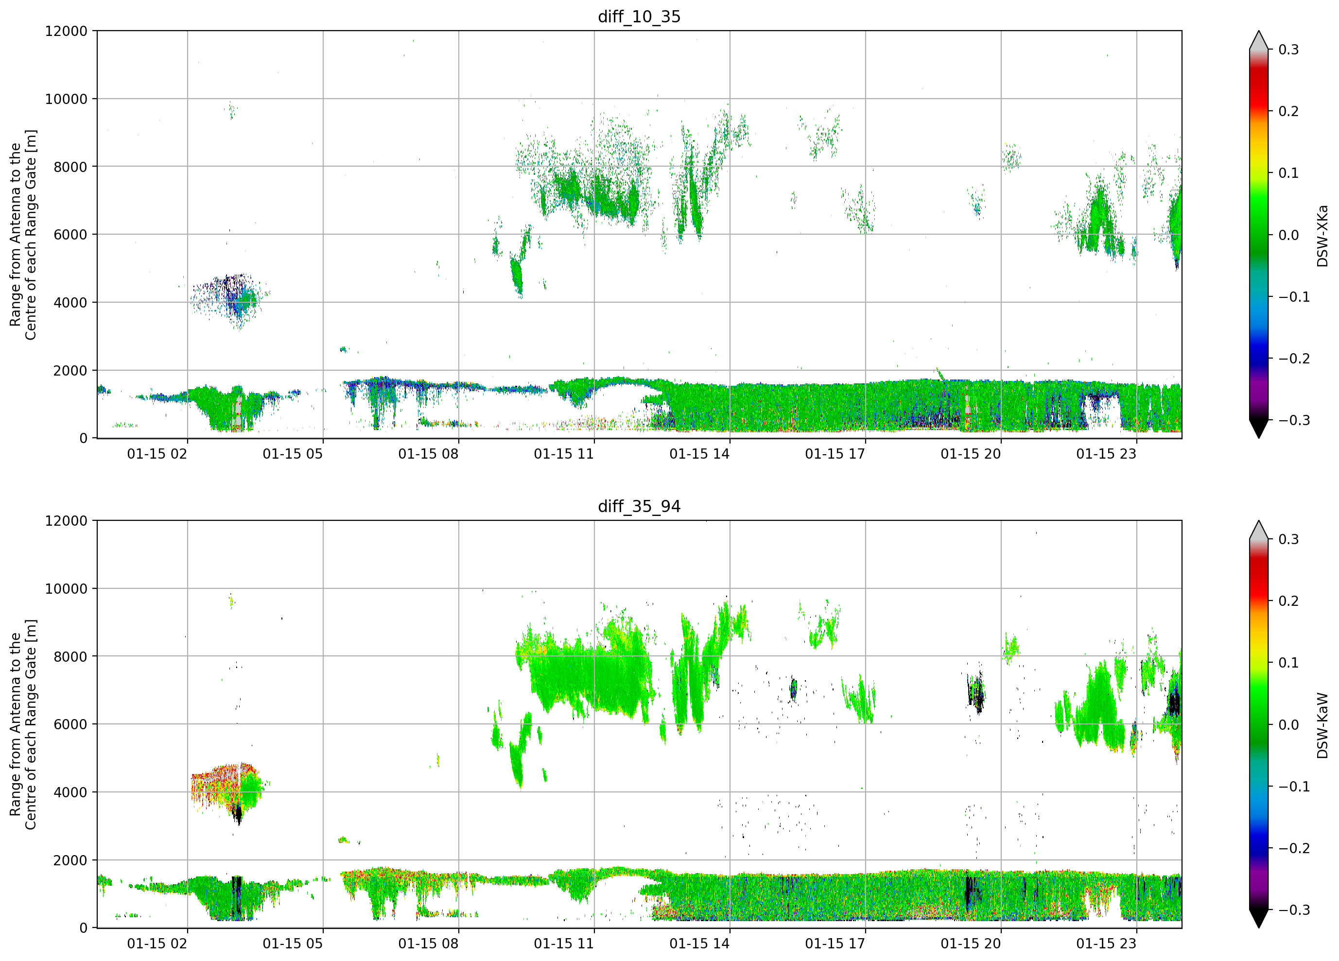Click the 01-15 17 time tick under diff_35_94
This screenshot has height=961, width=1339.
[x=835, y=944]
